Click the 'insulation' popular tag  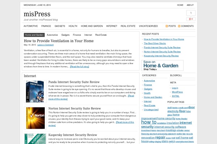click(173, 123)
